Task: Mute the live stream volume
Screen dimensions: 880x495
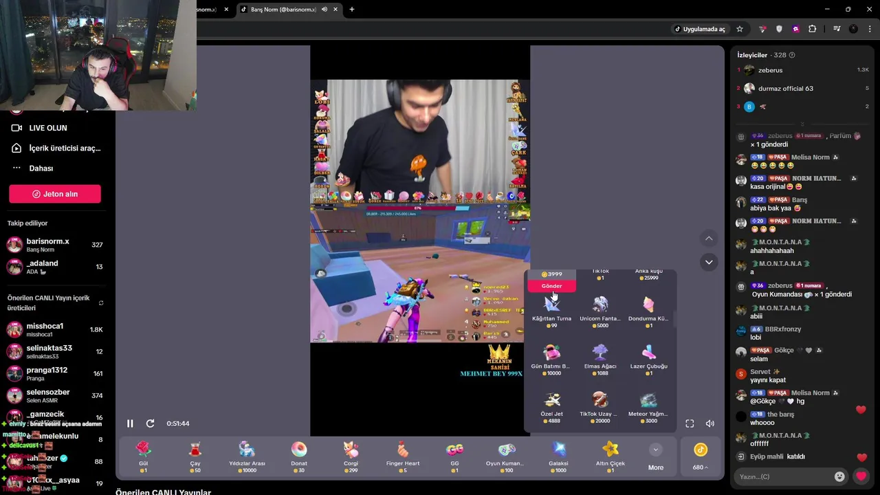Action: coord(710,423)
